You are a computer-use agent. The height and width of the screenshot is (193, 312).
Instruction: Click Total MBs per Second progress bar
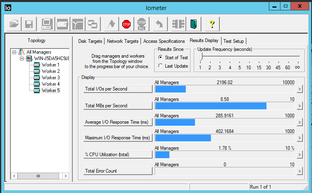pyautogui.click(x=225, y=106)
